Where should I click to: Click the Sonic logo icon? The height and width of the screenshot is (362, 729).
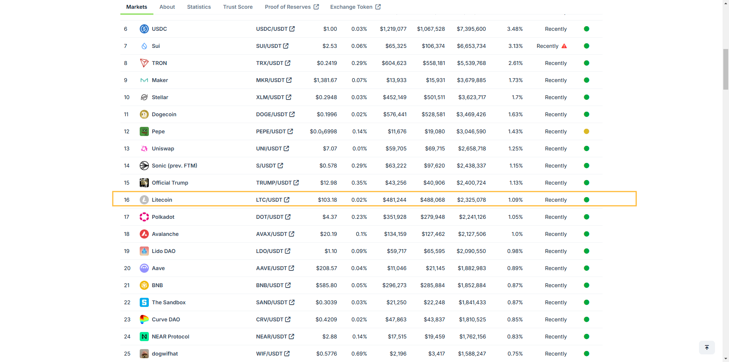pyautogui.click(x=144, y=166)
